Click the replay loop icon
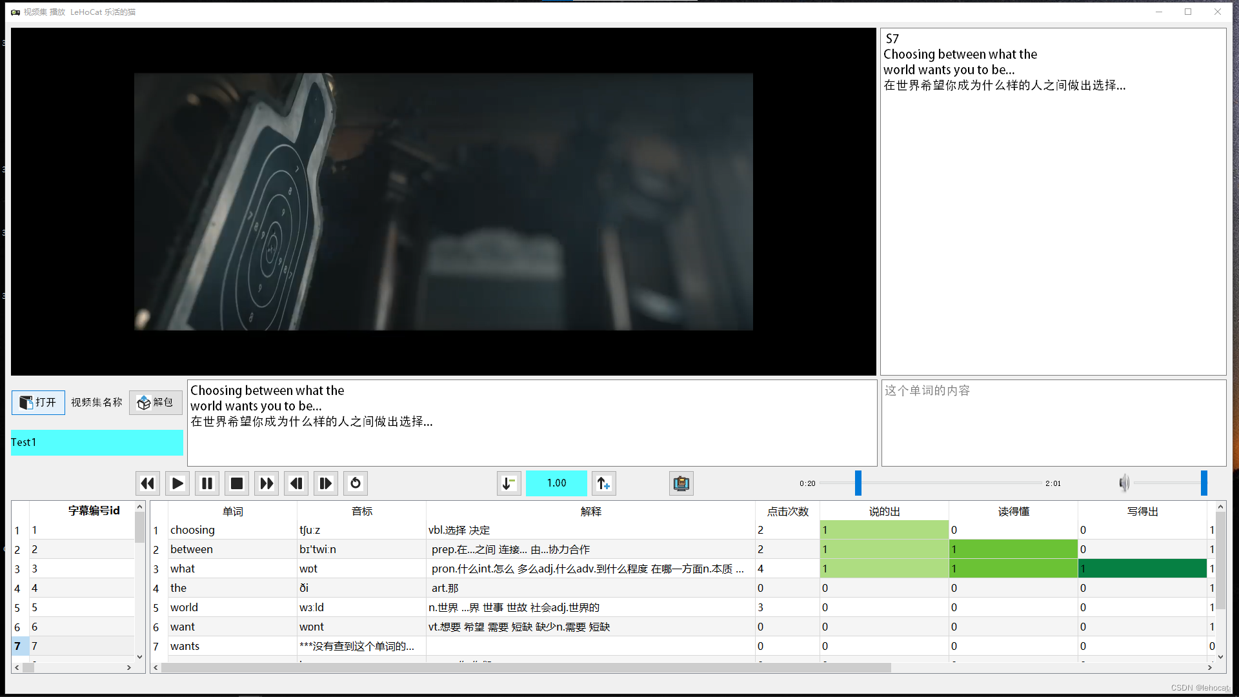The height and width of the screenshot is (697, 1239). (x=356, y=483)
